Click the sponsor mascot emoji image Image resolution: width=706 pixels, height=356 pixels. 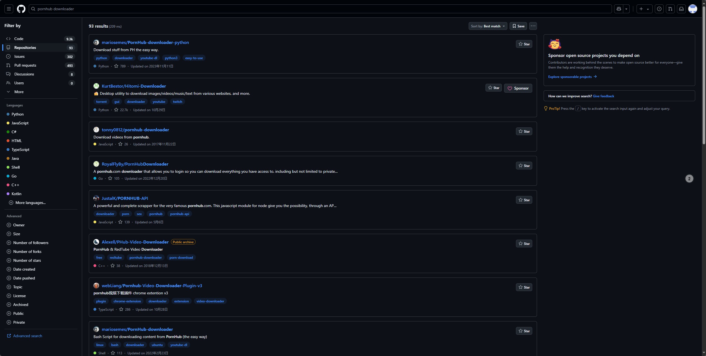(555, 44)
